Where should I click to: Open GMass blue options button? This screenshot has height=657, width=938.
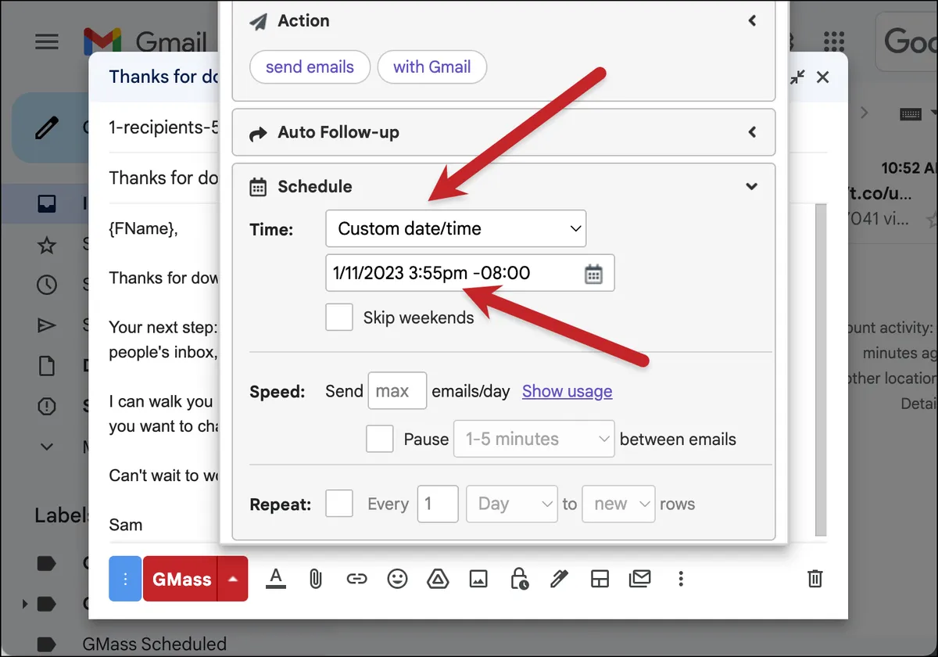[125, 579]
